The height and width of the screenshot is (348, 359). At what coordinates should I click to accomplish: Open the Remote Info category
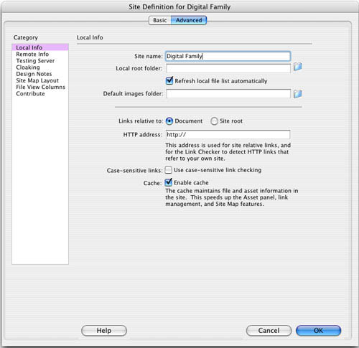point(32,55)
